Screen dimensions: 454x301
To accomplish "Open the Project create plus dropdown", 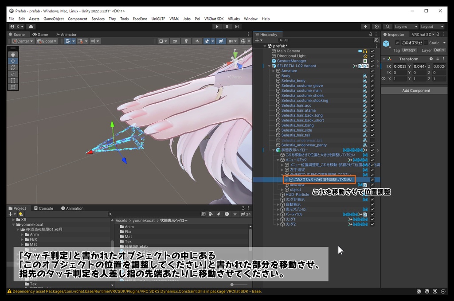I will 12,214.
